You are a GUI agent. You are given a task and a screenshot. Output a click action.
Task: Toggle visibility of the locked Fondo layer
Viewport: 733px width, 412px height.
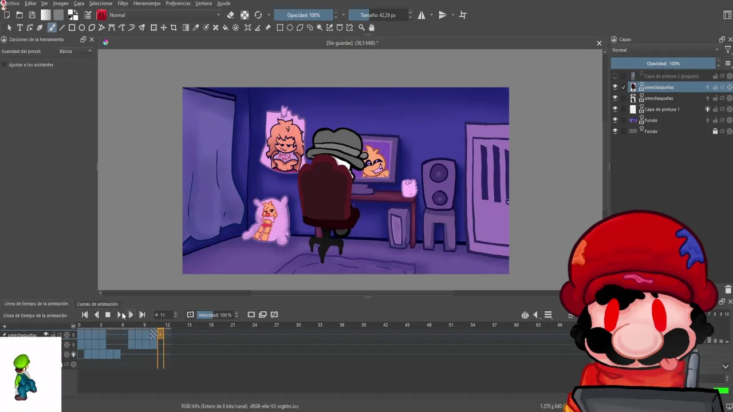tap(615, 131)
